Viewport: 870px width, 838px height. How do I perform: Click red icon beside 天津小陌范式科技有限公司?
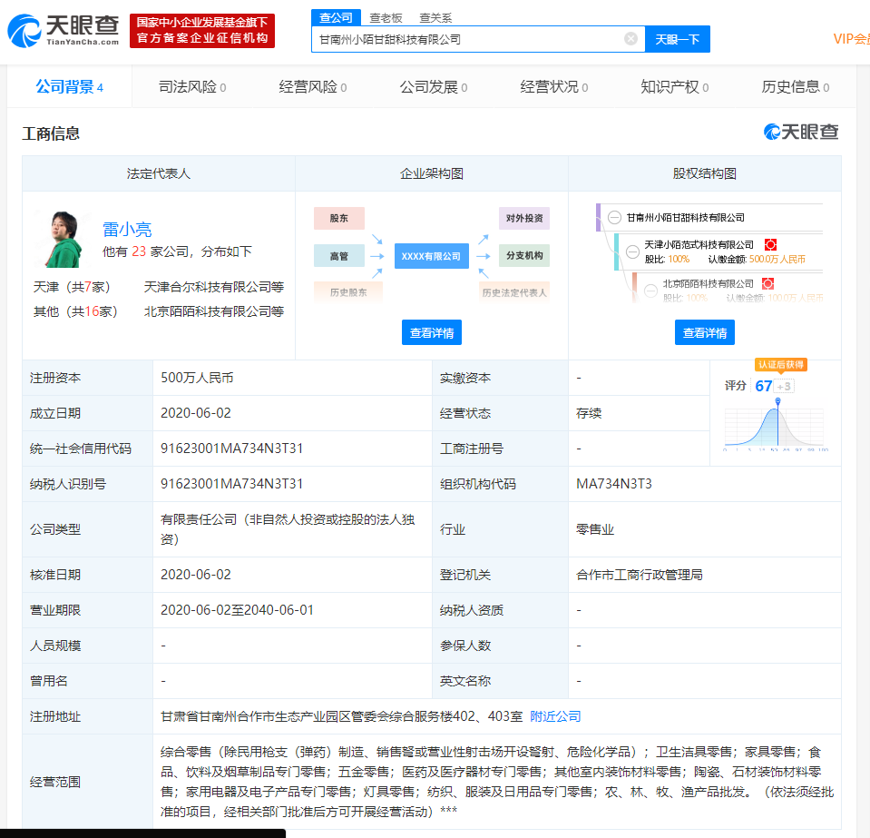pos(770,244)
